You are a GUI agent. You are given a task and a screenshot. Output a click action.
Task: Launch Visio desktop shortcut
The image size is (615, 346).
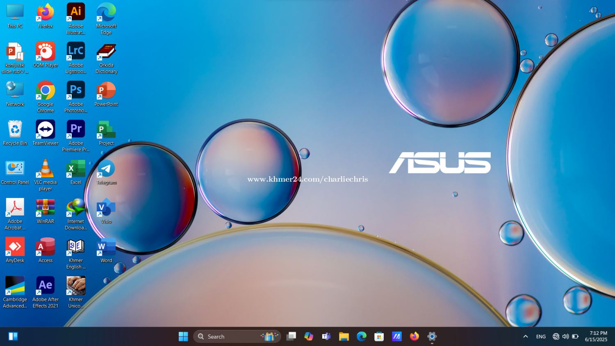[106, 211]
